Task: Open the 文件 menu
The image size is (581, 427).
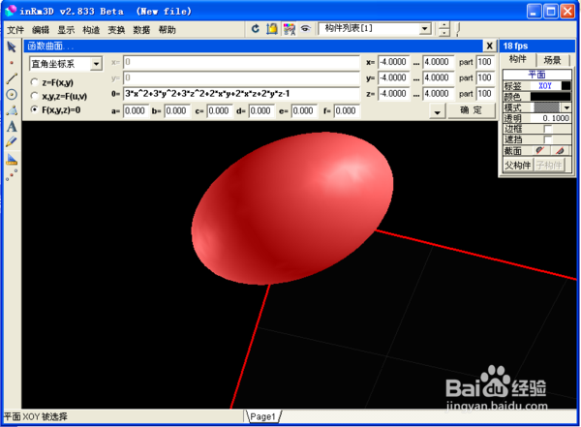Action: point(15,30)
